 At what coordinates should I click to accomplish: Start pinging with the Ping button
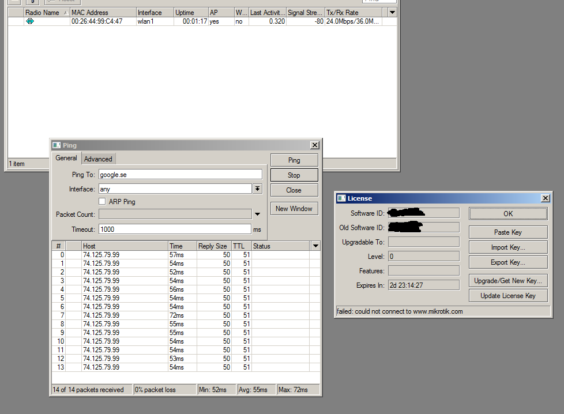click(294, 160)
